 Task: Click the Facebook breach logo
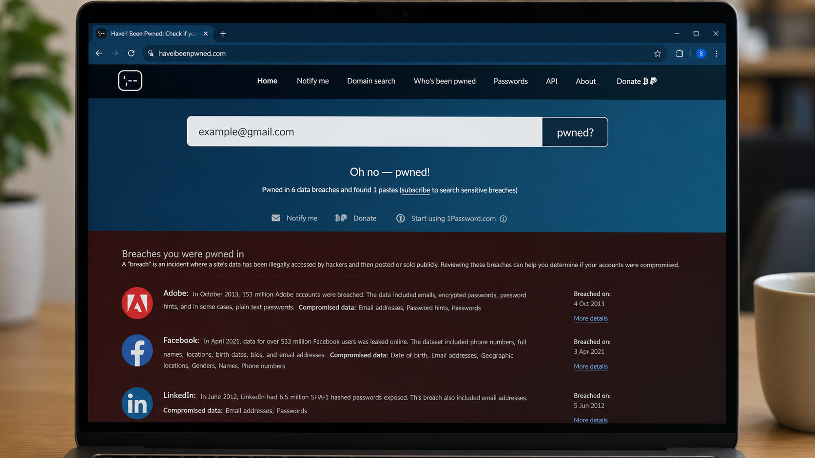pyautogui.click(x=137, y=350)
